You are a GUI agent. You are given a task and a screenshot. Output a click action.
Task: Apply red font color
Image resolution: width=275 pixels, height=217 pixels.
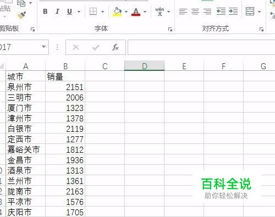(136, 12)
